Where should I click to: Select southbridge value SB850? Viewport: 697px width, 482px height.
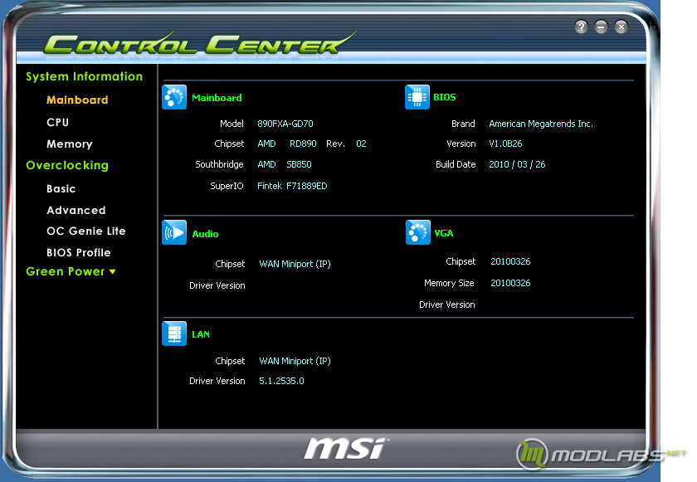pyautogui.click(x=299, y=164)
